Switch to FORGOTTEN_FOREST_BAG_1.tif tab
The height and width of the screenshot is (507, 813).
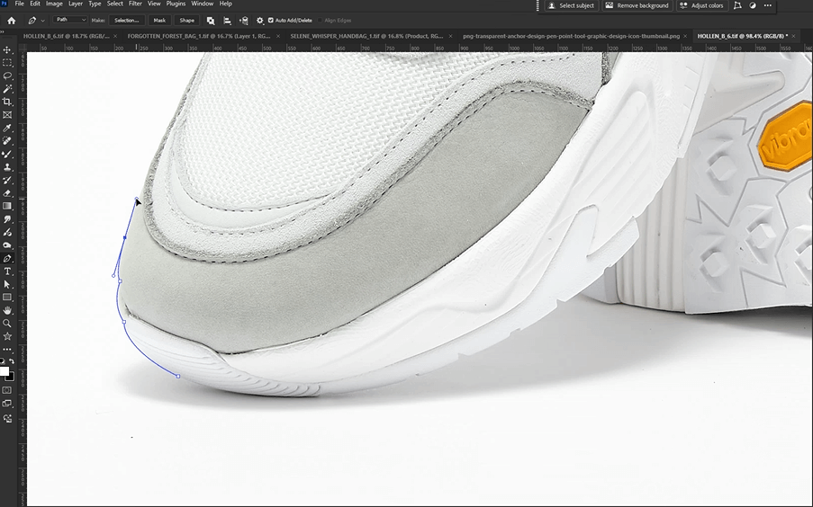[199, 36]
